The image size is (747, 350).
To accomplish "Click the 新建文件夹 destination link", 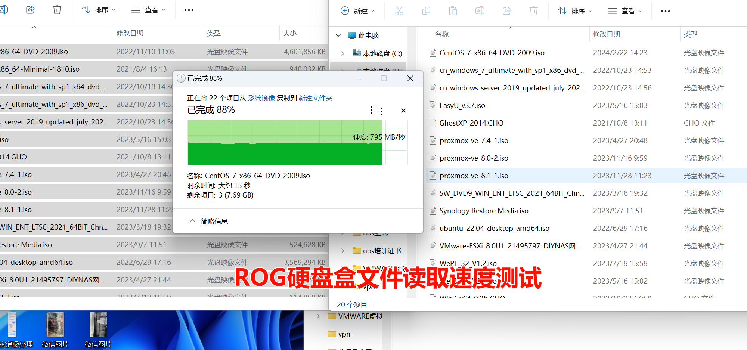I will [x=315, y=98].
